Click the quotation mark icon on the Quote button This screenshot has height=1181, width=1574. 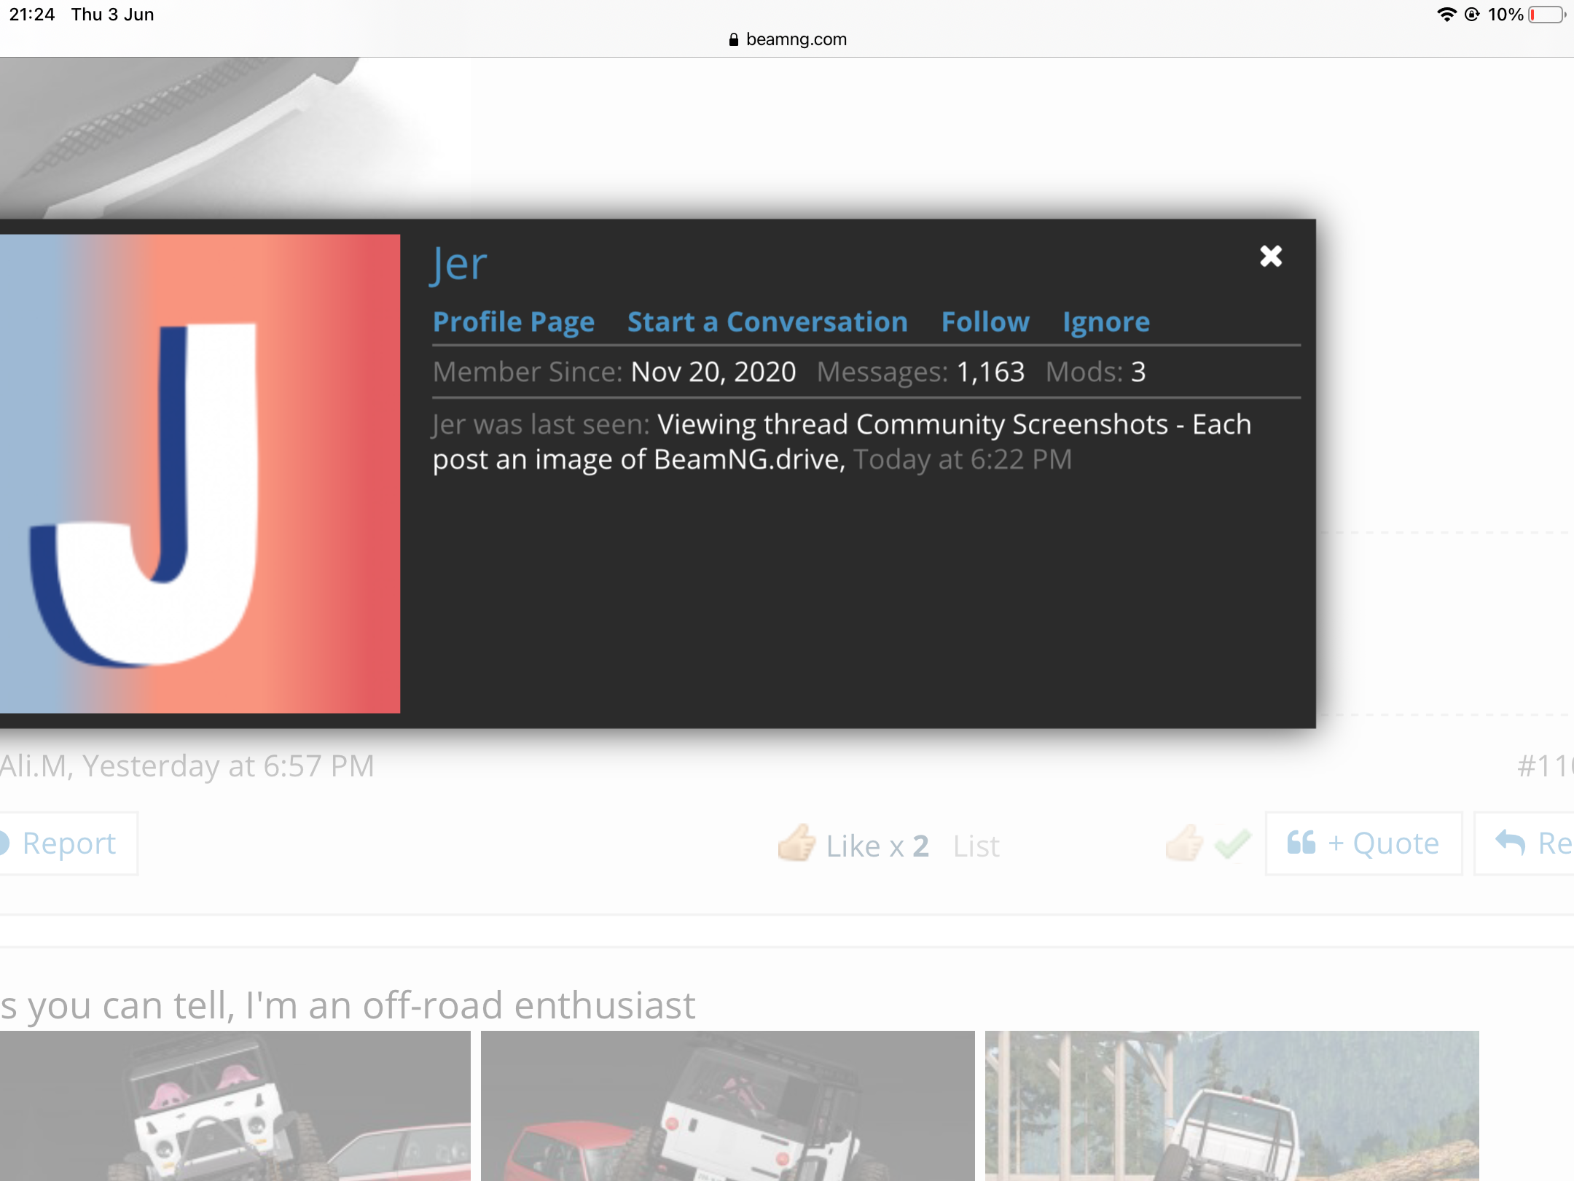[1301, 843]
